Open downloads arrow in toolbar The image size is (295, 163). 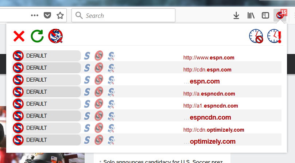236,15
